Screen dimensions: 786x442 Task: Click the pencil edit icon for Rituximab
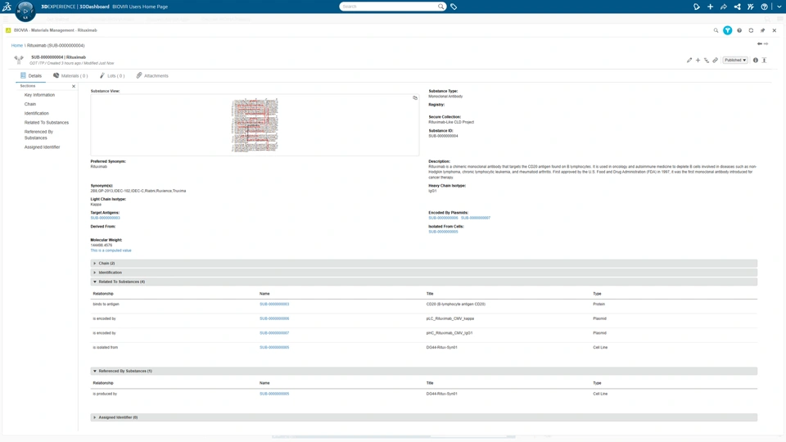click(x=689, y=60)
